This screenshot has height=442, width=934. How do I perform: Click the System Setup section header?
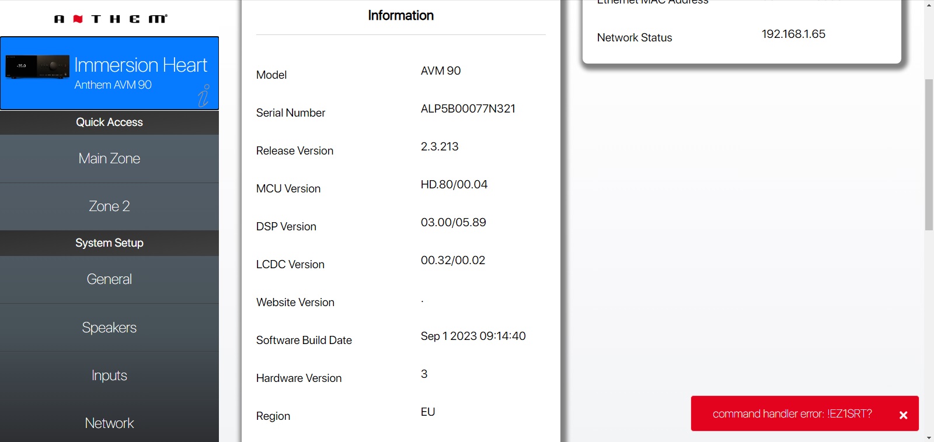109,243
